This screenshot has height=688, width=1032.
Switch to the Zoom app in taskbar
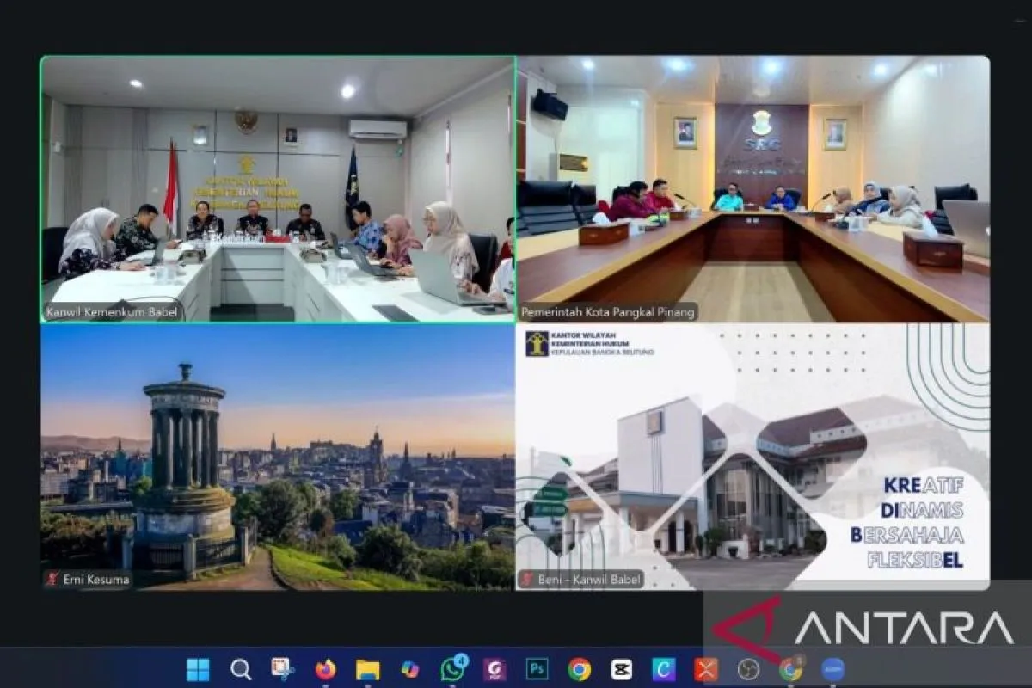[x=832, y=669]
